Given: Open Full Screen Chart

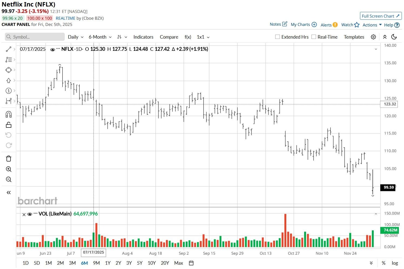Looking at the screenshot, I should [x=381, y=16].
